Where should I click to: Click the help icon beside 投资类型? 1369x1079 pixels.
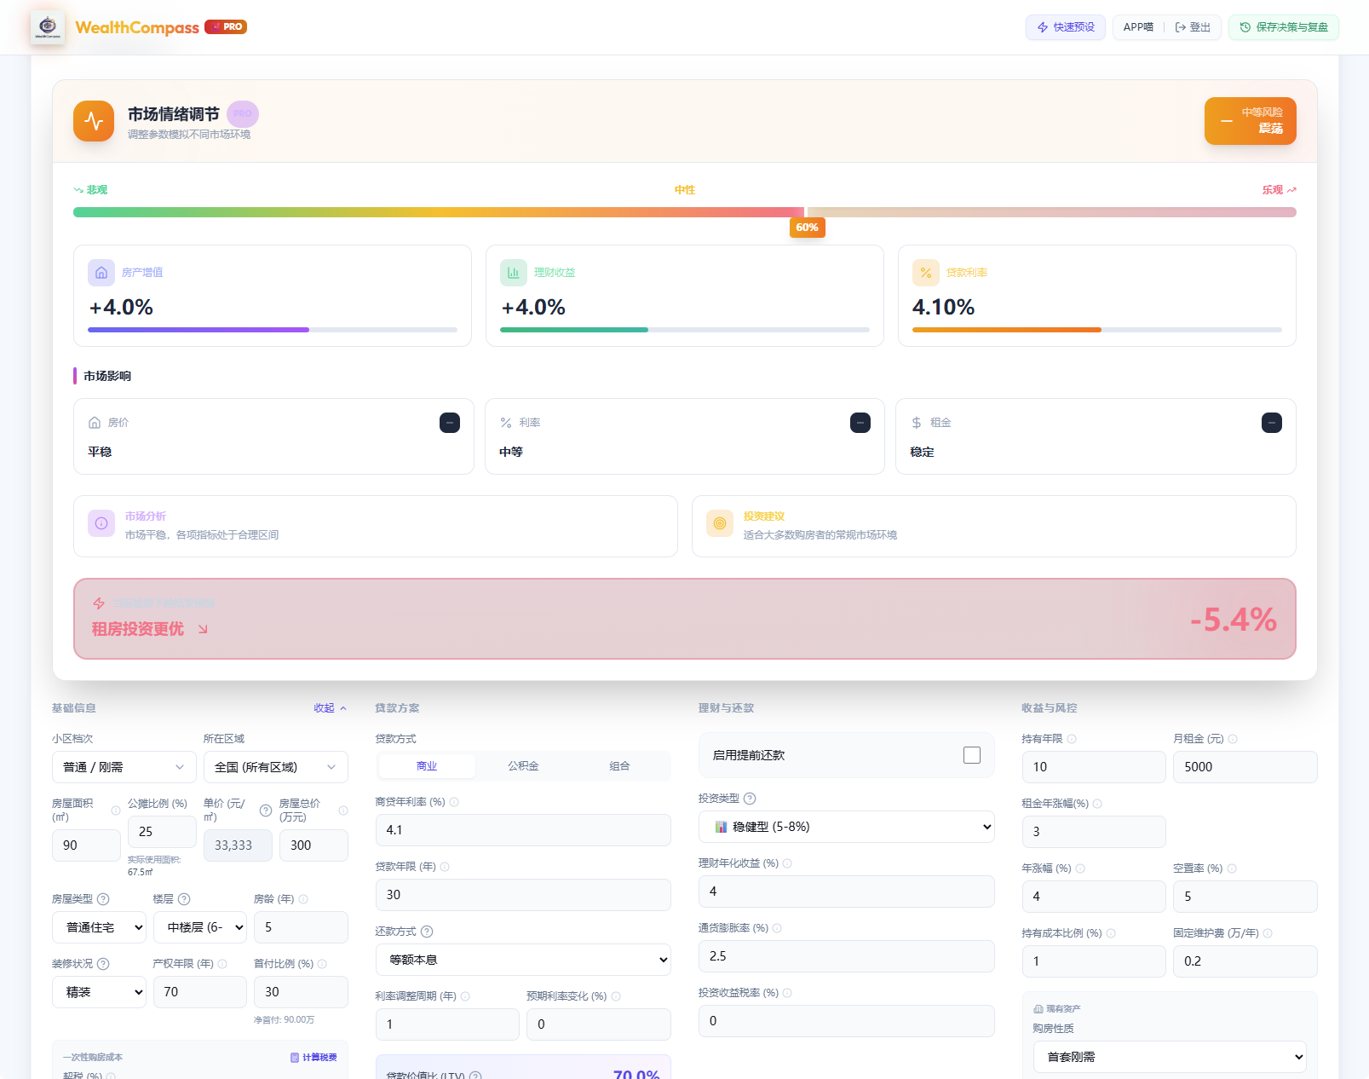750,799
